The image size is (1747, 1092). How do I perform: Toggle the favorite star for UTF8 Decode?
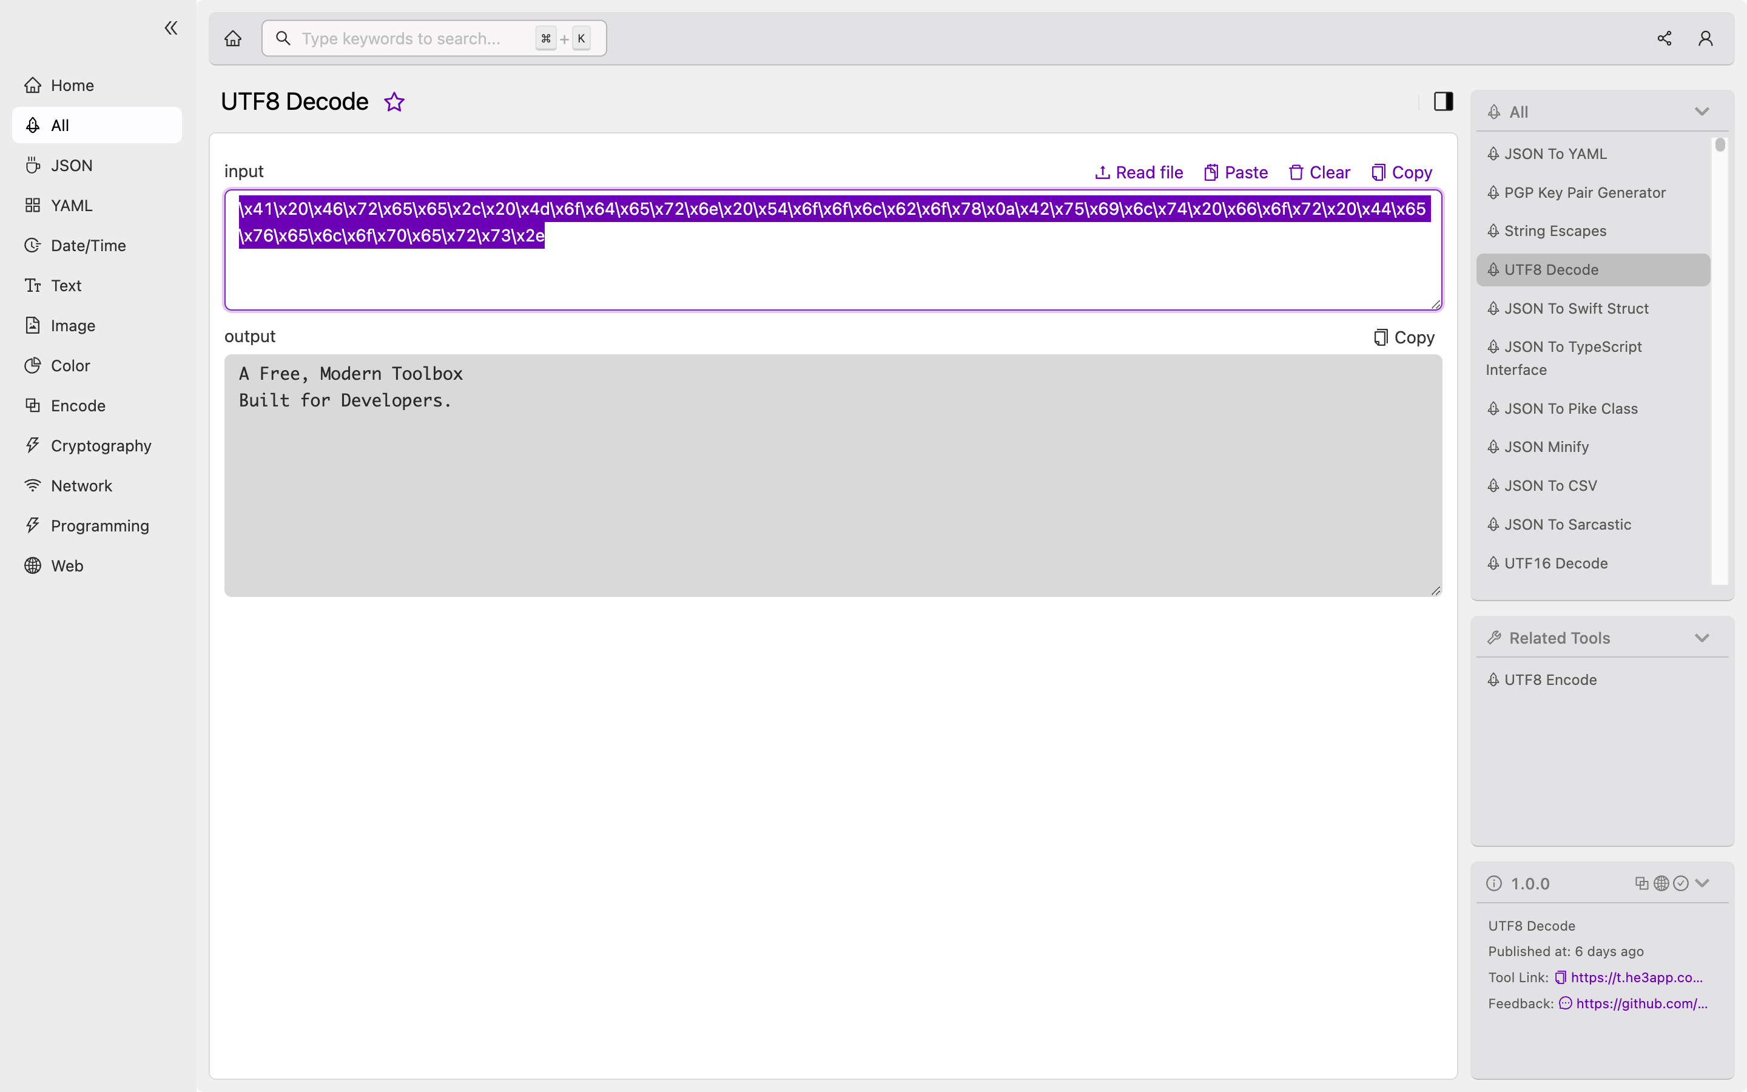coord(394,102)
